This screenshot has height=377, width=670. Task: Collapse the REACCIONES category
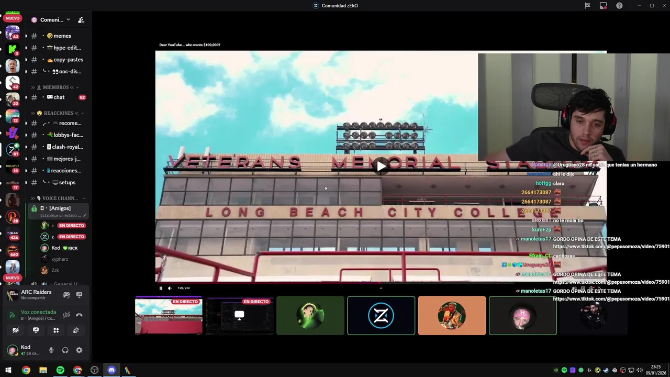[x=58, y=113]
